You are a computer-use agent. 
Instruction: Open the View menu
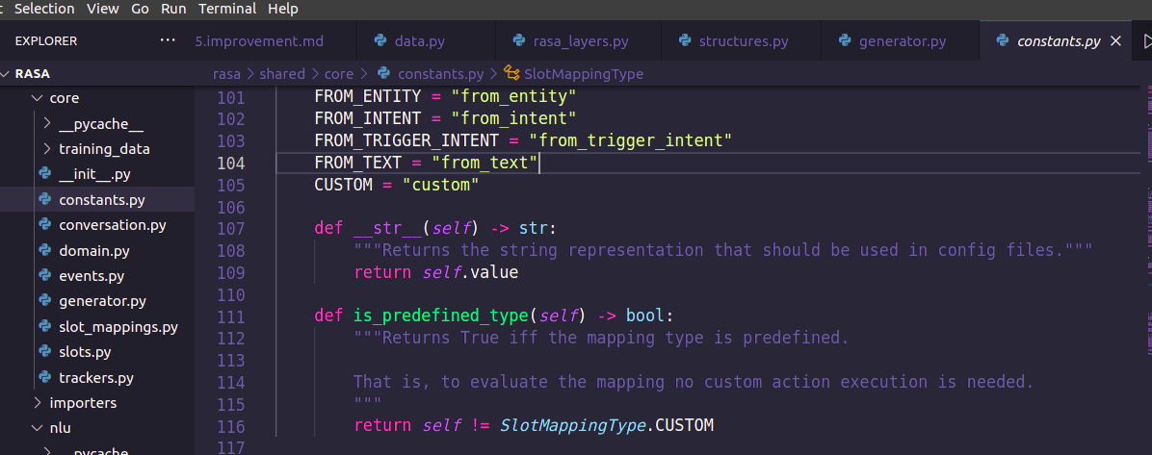click(103, 9)
